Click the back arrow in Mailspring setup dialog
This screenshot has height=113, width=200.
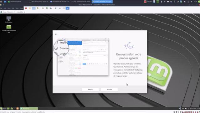pos(56,34)
